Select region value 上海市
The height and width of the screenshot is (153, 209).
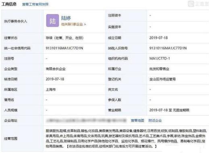(x=51, y=90)
